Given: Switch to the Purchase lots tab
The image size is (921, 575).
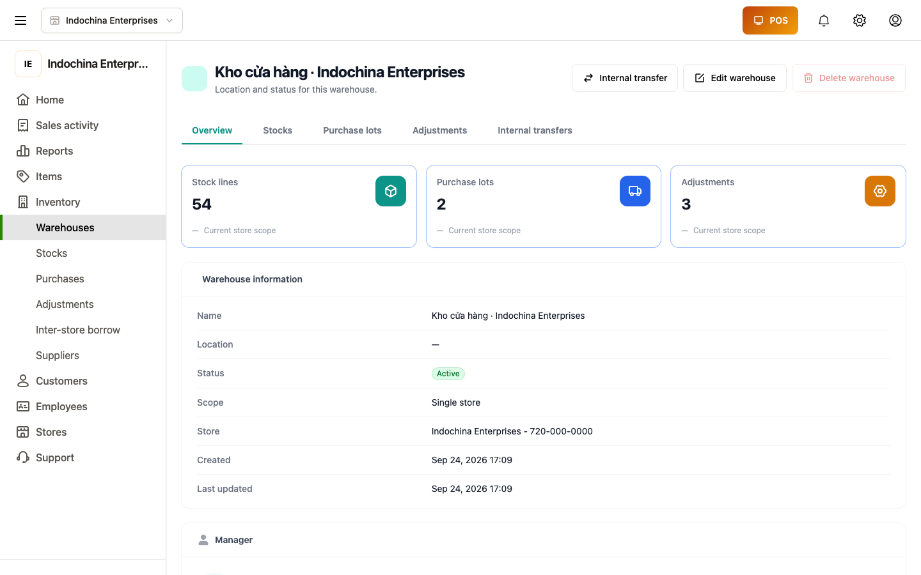Looking at the screenshot, I should (x=352, y=130).
